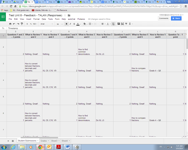Image resolution: width=188 pixels, height=150 pixels.
Task: Open the text color picker
Action: [x=79, y=24]
